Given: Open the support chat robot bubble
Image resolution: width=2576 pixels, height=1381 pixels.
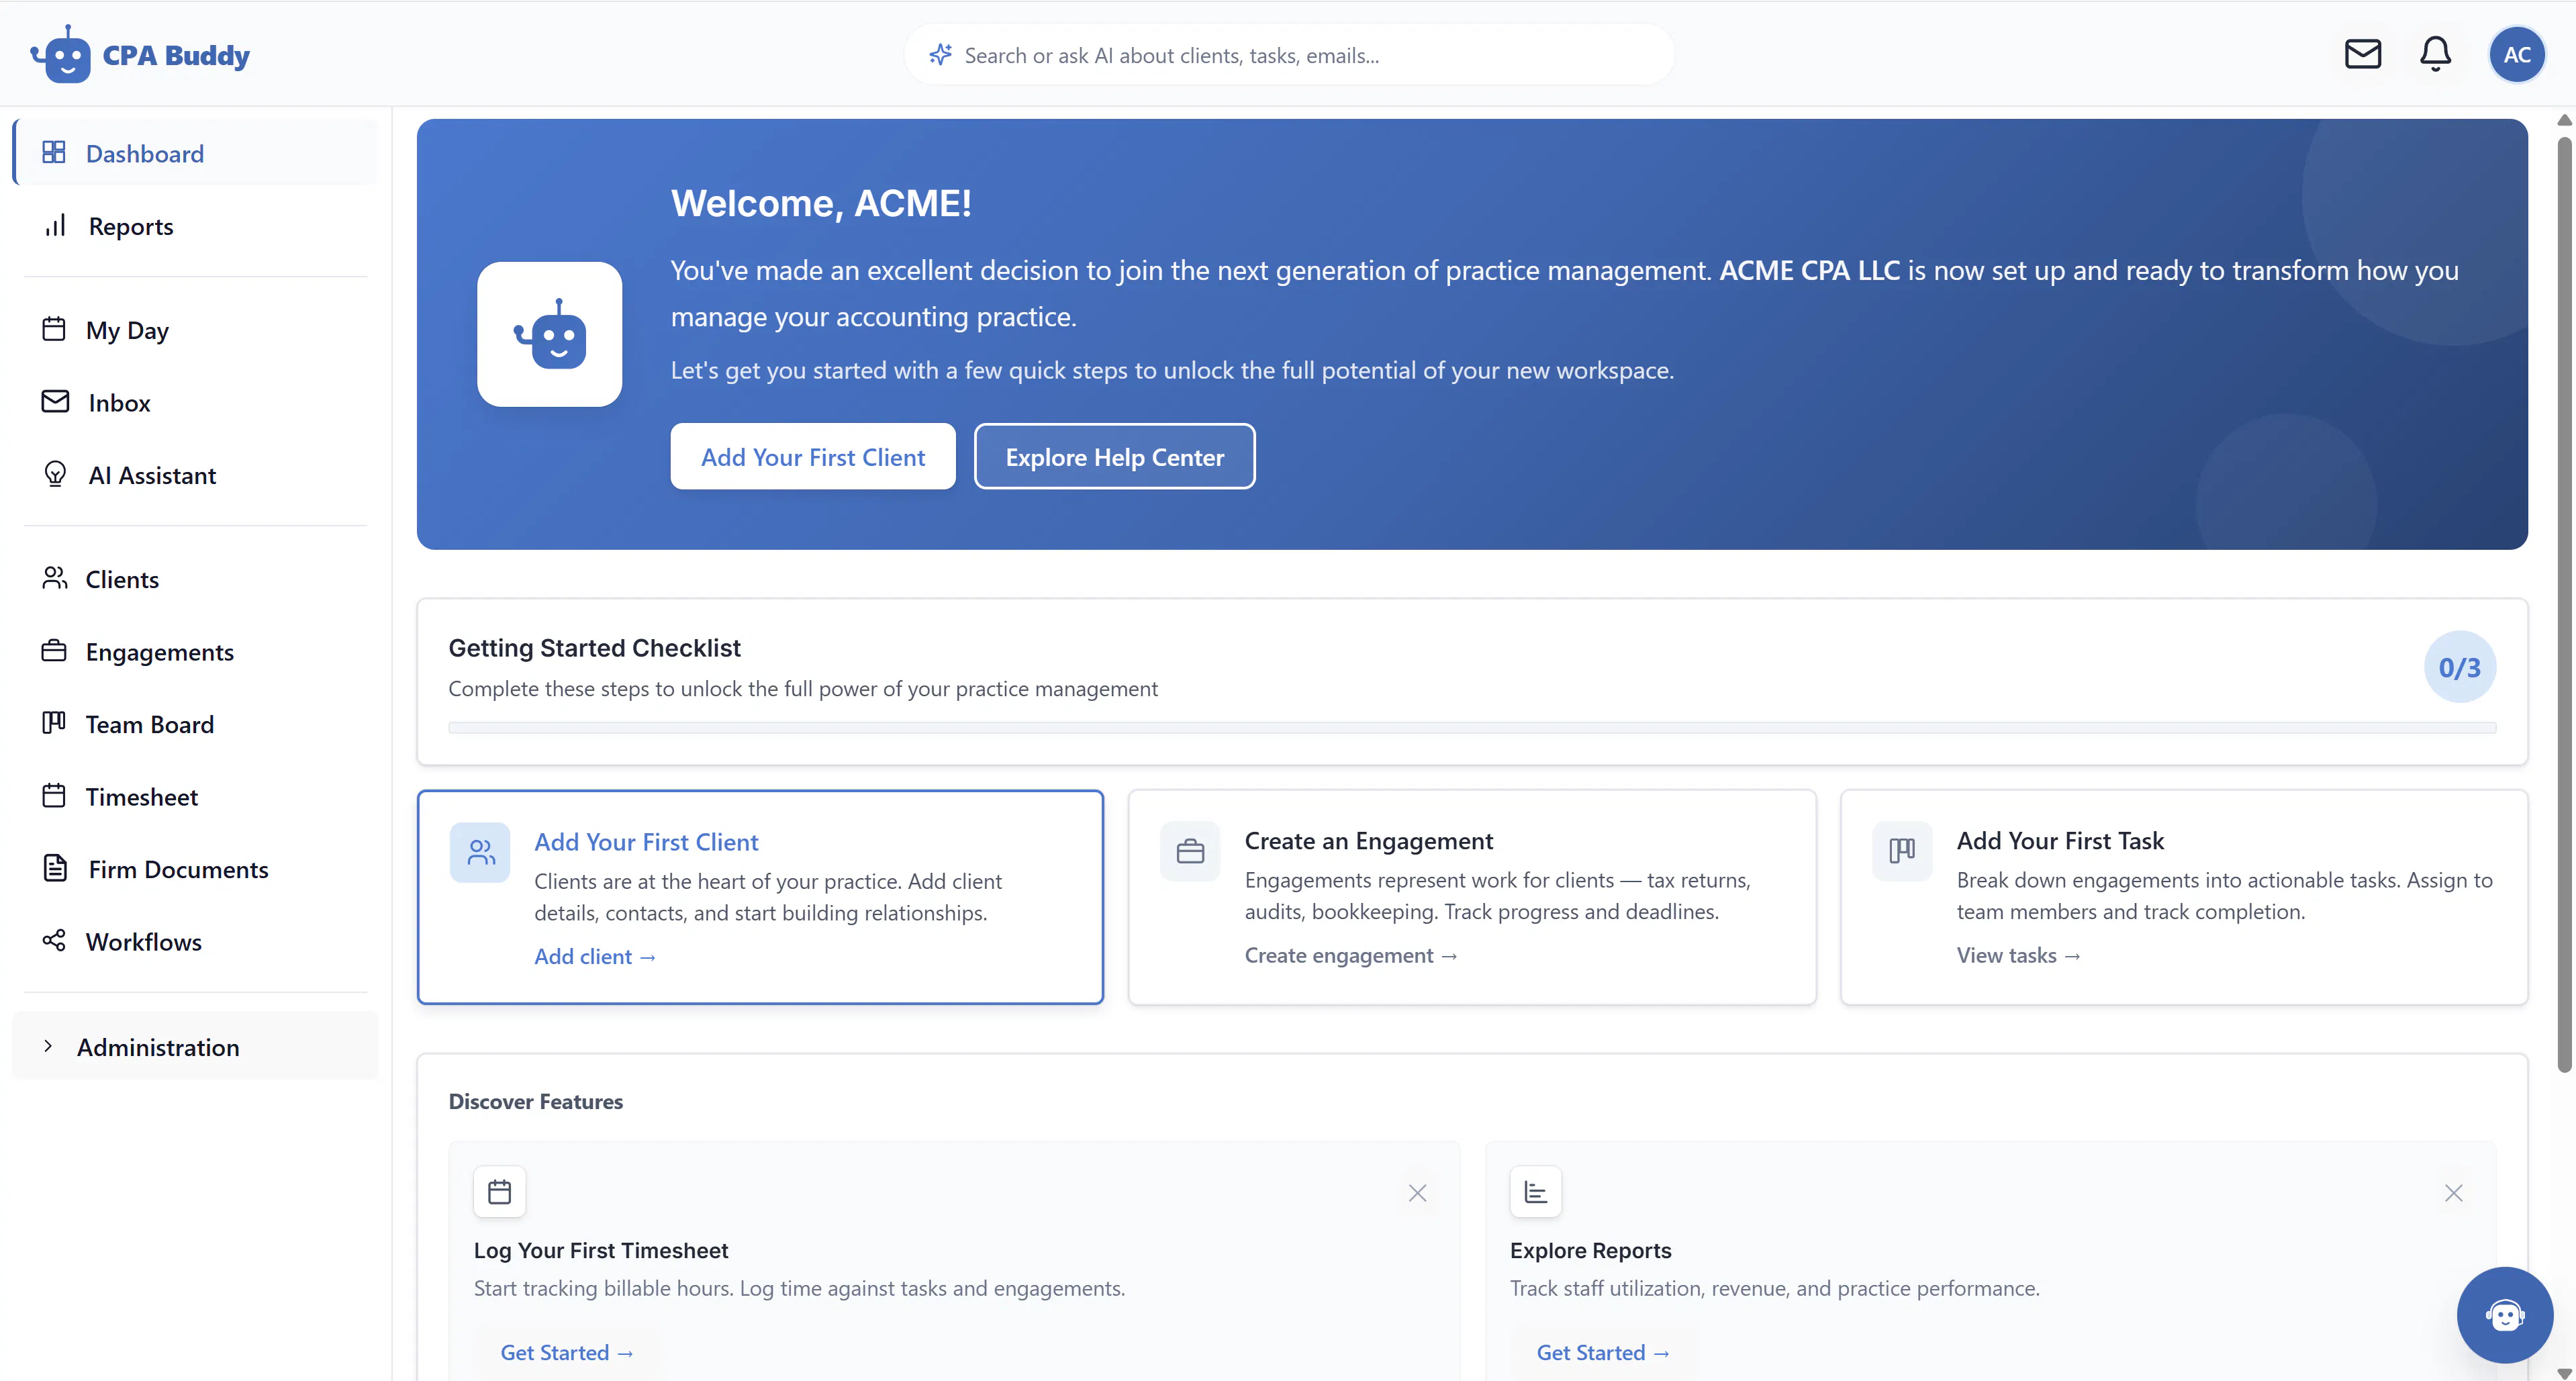Looking at the screenshot, I should coord(2504,1314).
